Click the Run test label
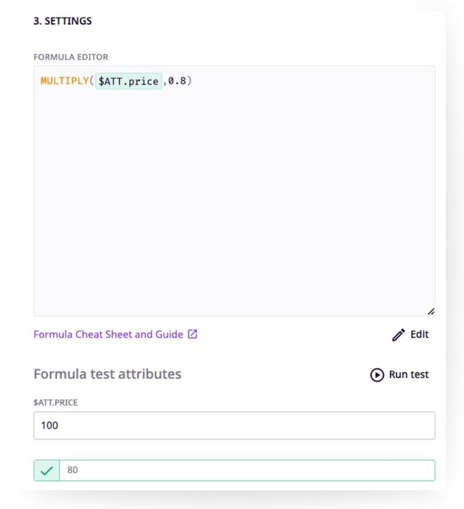 (408, 375)
